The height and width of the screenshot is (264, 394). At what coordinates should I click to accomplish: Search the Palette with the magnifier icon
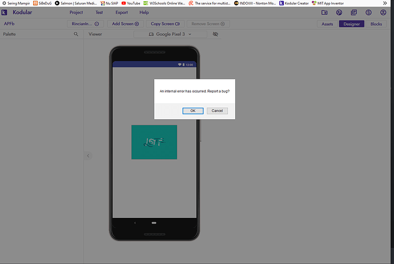(x=76, y=34)
